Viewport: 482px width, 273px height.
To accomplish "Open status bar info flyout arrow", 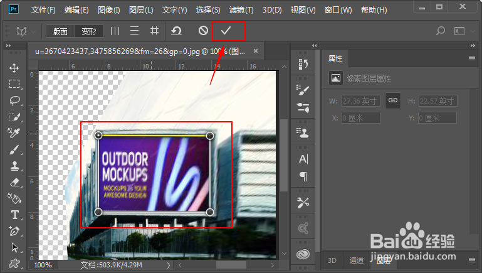I will [168, 265].
